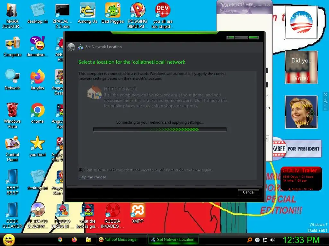The width and height of the screenshot is (329, 246).
Task: Open the Windows Vista recycle bin icon
Action: click(12, 115)
